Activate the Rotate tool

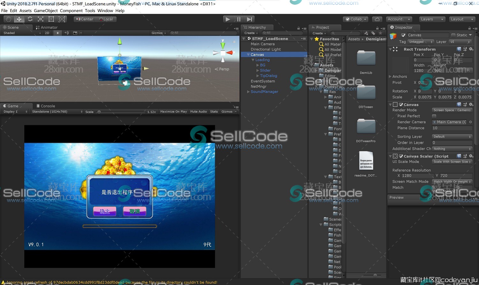(30, 19)
